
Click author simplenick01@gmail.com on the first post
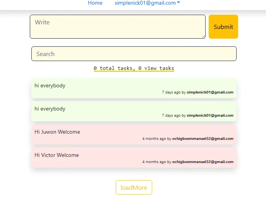pyautogui.click(x=210, y=92)
